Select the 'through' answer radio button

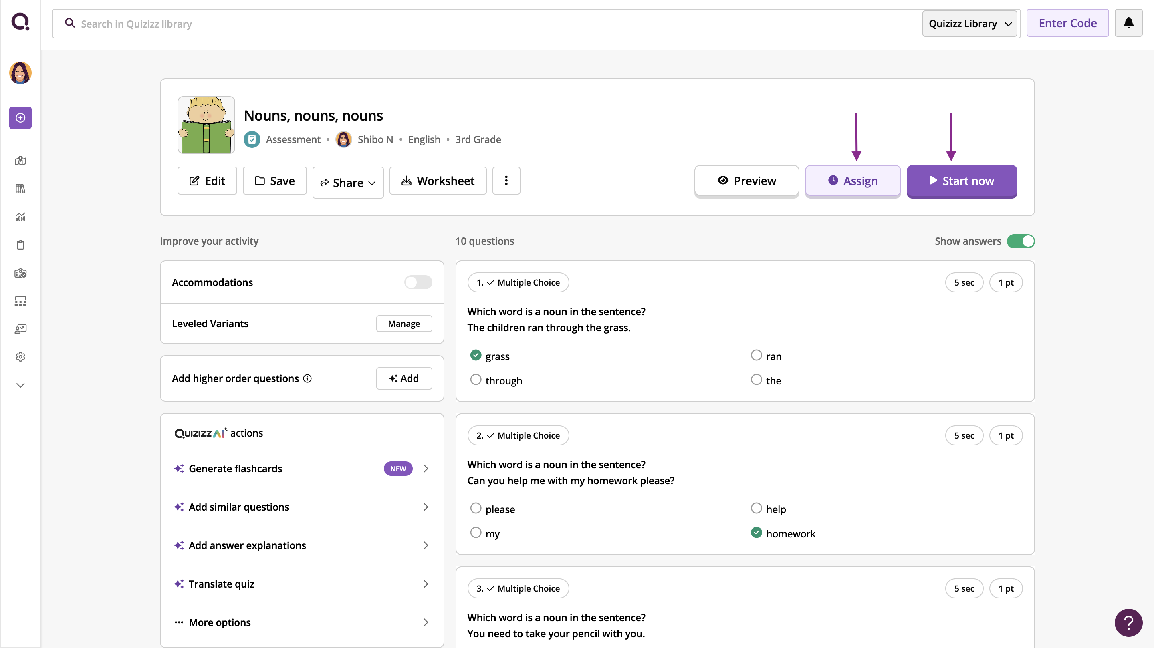pos(476,380)
